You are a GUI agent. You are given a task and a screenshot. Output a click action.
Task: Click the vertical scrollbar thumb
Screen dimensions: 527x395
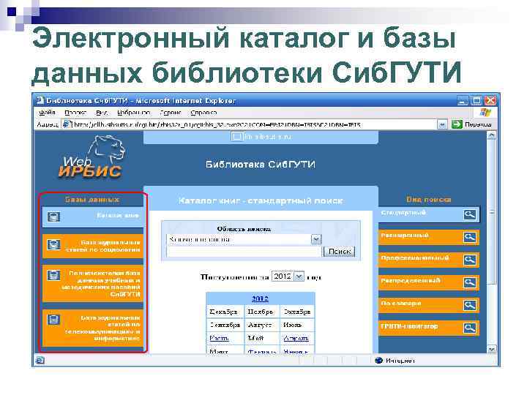[491, 212]
